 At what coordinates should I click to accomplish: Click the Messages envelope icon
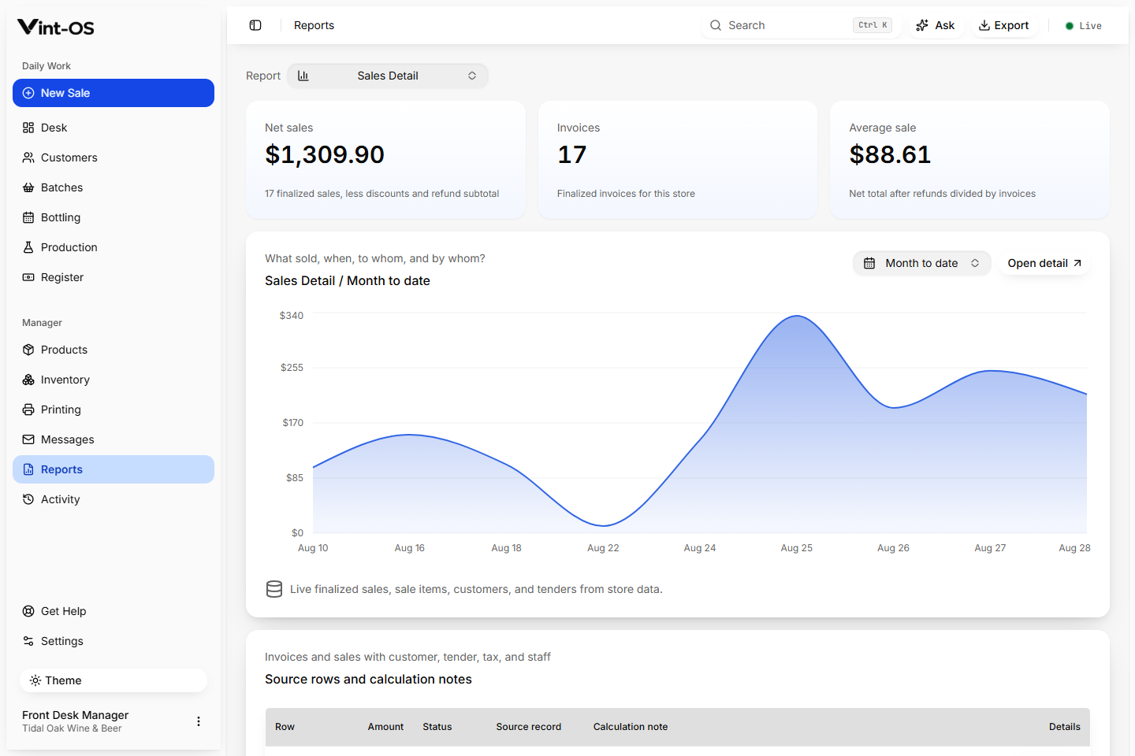click(x=28, y=439)
